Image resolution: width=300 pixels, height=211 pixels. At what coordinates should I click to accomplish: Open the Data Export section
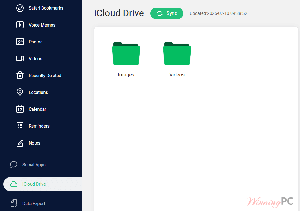point(34,204)
